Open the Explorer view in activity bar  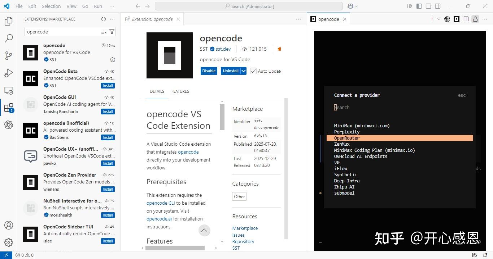point(9,21)
